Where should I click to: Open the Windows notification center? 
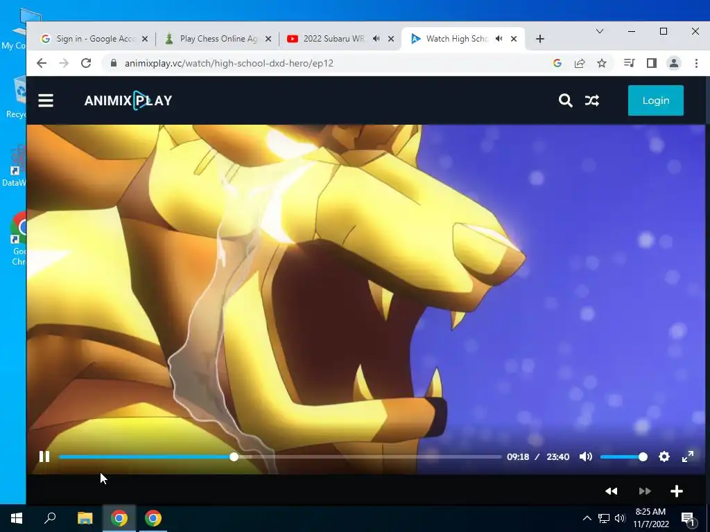tap(688, 518)
